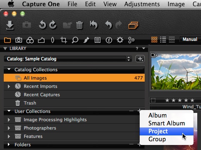This screenshot has height=150, width=201.
Task: Click the Reset adjustments arrow icon
Action: tap(94, 25)
